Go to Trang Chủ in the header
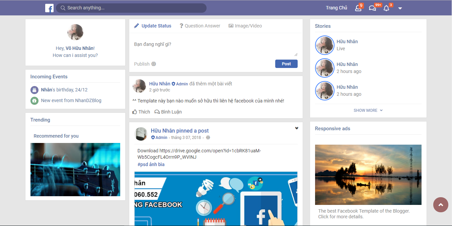The height and width of the screenshot is (226, 452). pos(336,8)
